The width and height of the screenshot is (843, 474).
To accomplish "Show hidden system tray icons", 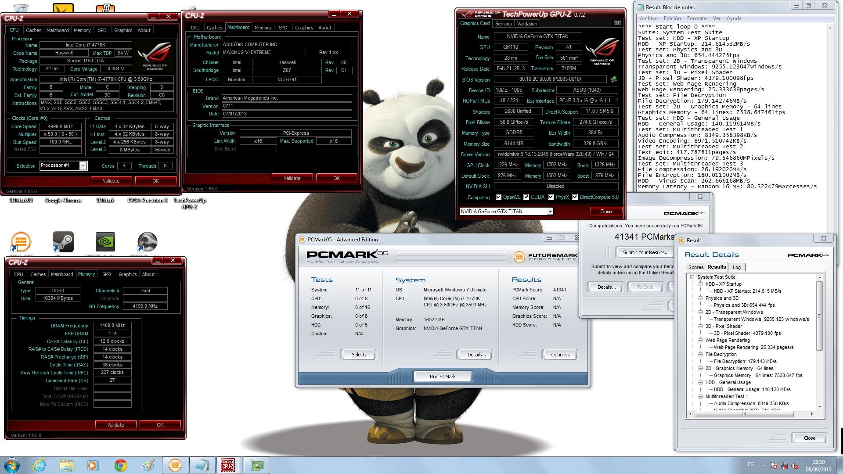I will pos(763,466).
